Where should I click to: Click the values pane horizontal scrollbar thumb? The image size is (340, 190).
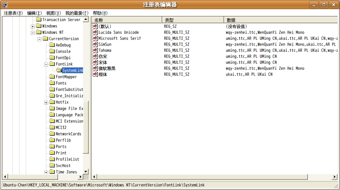click(202, 177)
